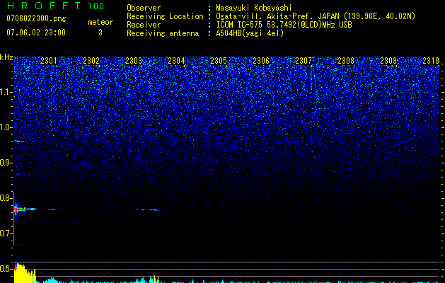Select the filename 0706022300.png
Viewport: 445px width, 283px height.
36,19
